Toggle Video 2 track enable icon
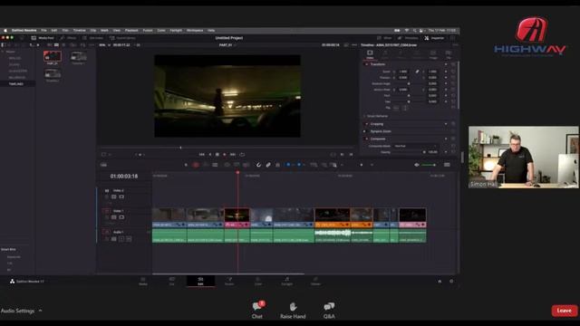This screenshot has height=326, width=580. (x=121, y=197)
